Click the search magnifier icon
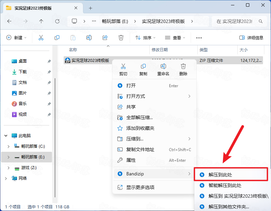 pos(261,21)
